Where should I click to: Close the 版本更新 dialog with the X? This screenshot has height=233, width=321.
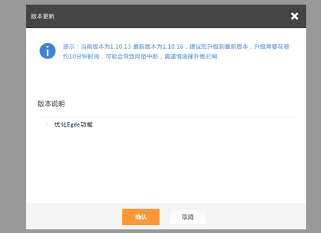294,16
